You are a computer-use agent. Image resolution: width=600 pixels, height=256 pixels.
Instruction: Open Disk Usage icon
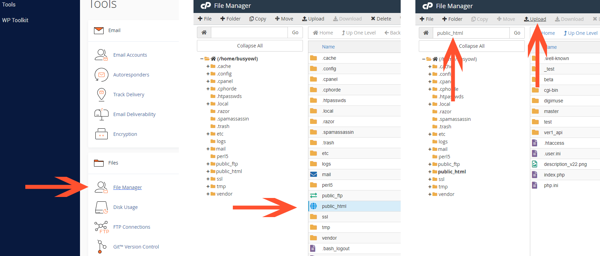click(101, 207)
